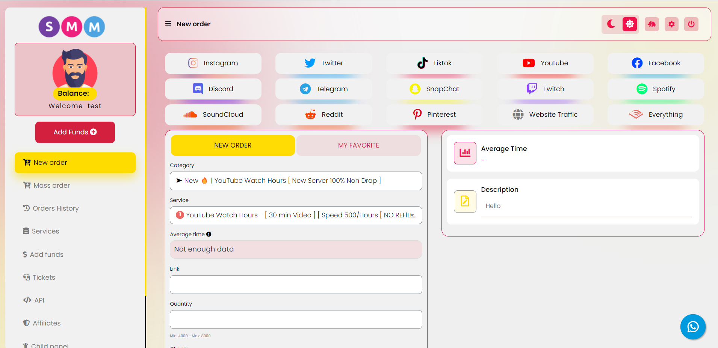Open Affiliates in sidebar
This screenshot has height=348, width=718.
[75, 323]
